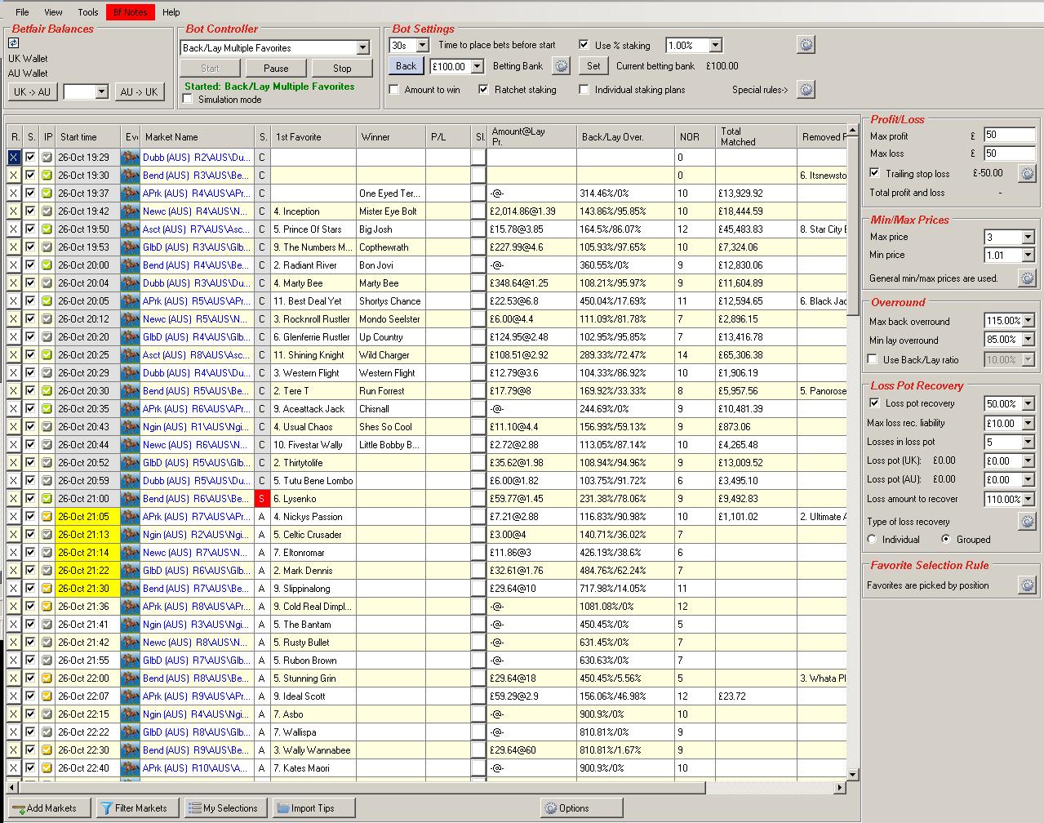Toggle the Ratchet staking checkbox

(x=484, y=90)
